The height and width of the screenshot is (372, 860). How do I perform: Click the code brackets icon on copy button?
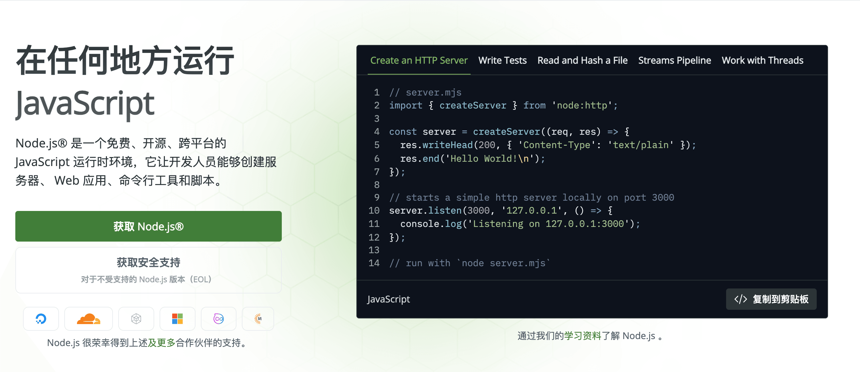[740, 299]
